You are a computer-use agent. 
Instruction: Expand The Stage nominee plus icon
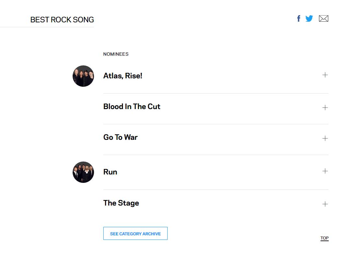click(325, 204)
